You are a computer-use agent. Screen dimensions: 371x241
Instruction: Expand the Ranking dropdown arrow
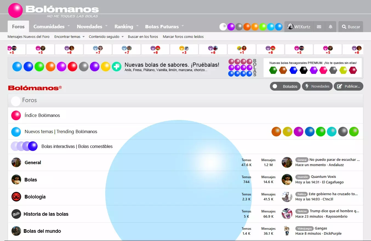pos(137,26)
